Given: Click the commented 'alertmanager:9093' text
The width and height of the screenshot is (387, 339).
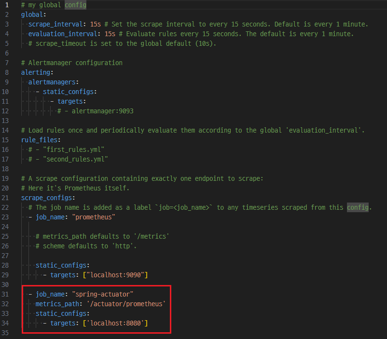Looking at the screenshot, I should [x=102, y=111].
